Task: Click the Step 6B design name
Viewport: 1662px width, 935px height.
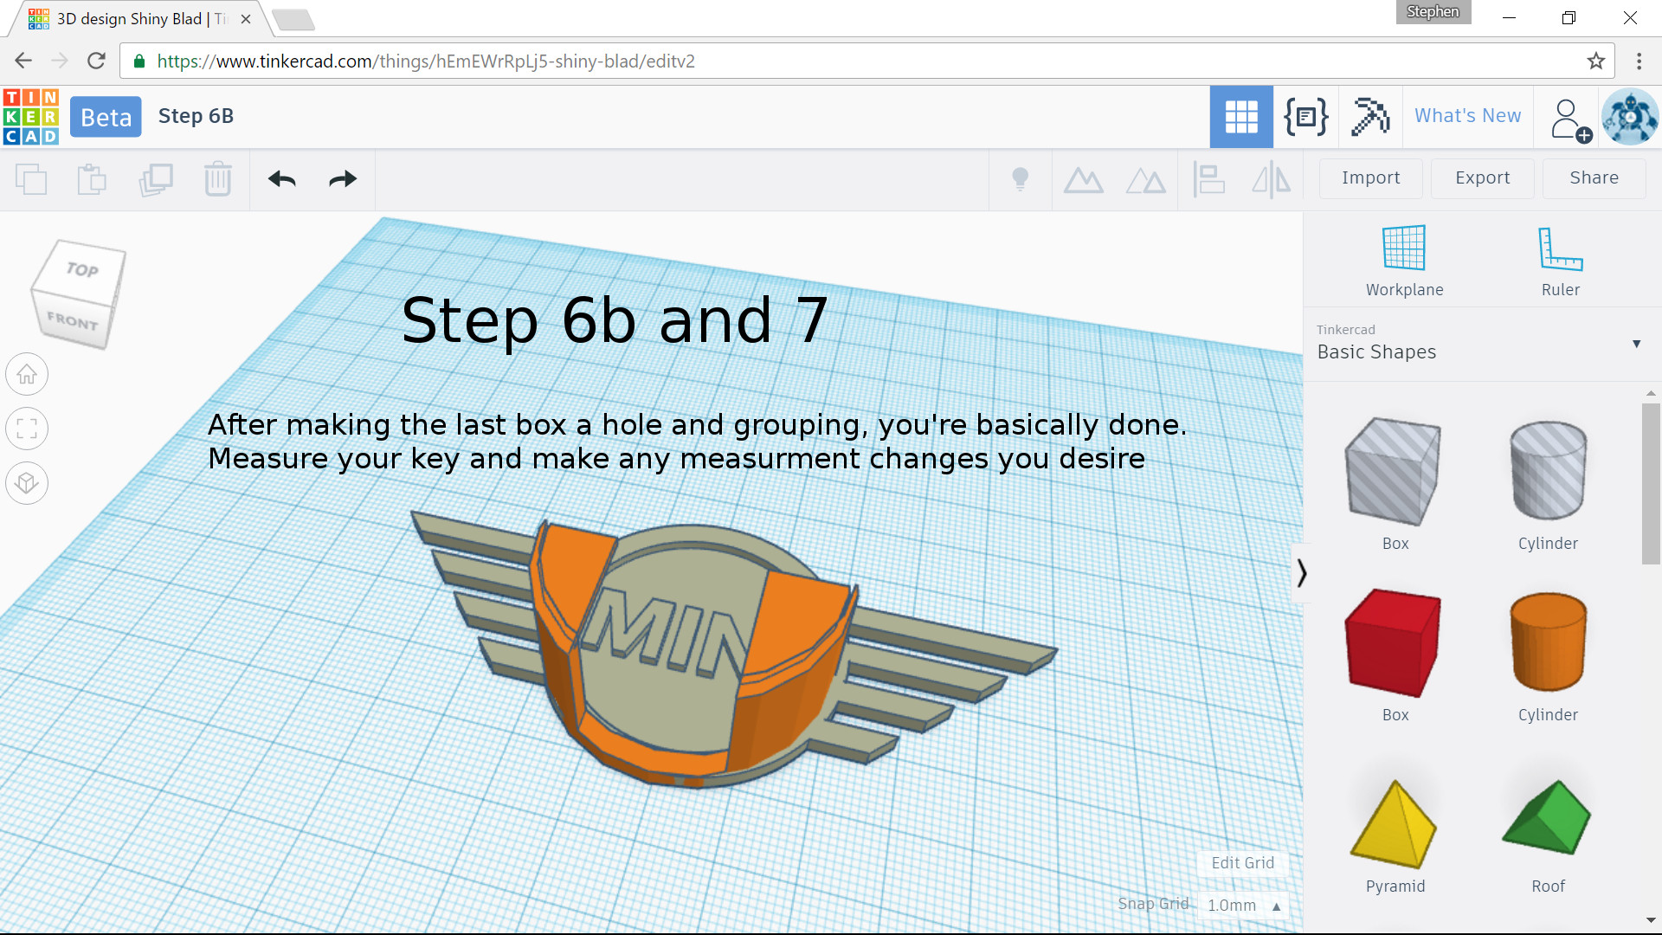Action: pyautogui.click(x=196, y=116)
